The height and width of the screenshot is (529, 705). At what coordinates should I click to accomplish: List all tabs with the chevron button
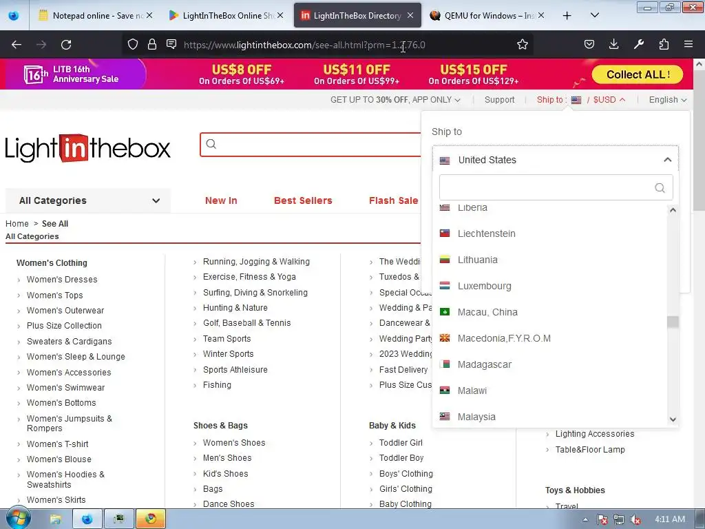click(x=594, y=15)
